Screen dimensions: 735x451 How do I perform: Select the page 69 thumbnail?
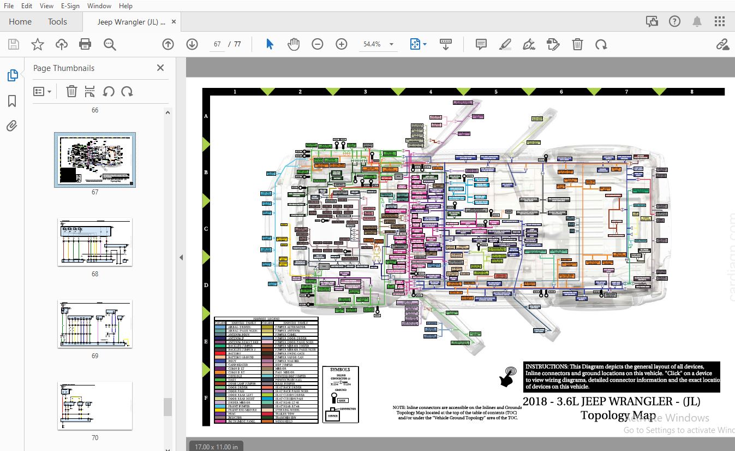(95, 324)
